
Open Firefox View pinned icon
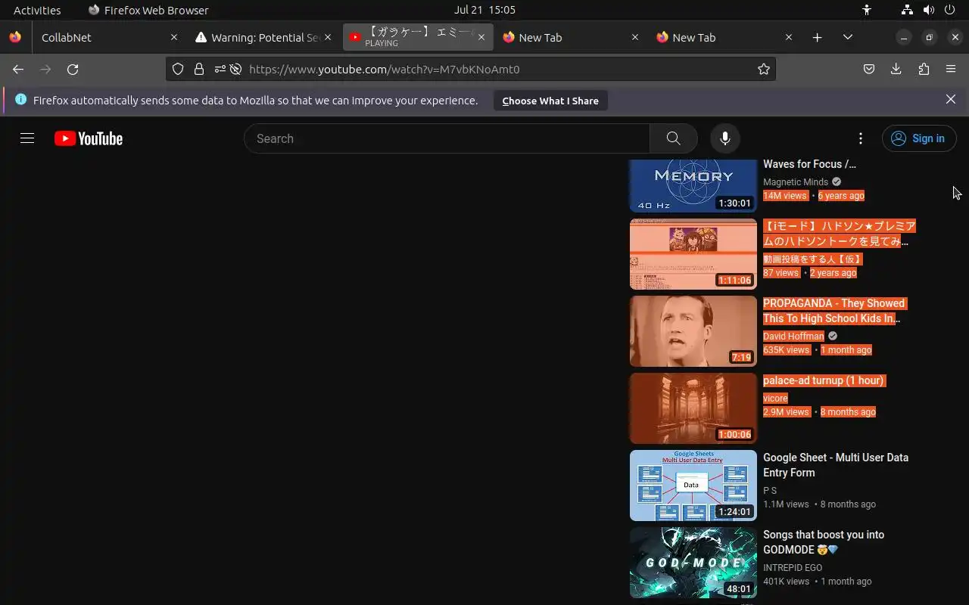15,37
